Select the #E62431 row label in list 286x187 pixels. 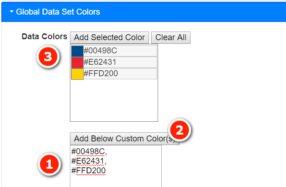tap(100, 62)
